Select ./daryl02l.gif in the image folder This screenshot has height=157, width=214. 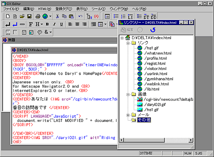coord(155,105)
